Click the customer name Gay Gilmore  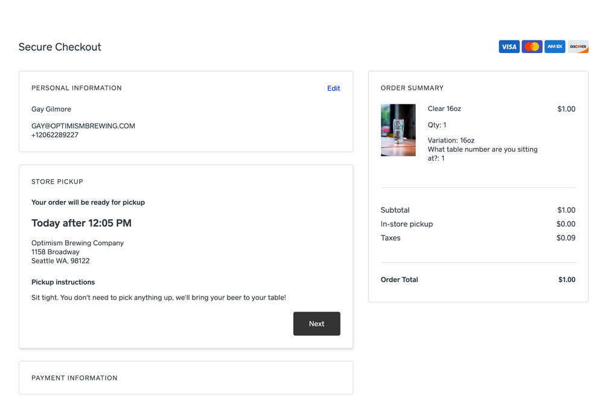[51, 109]
